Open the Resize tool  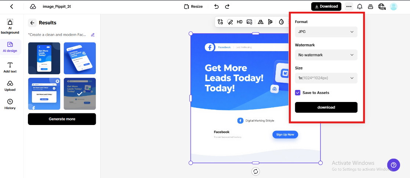coord(193,7)
